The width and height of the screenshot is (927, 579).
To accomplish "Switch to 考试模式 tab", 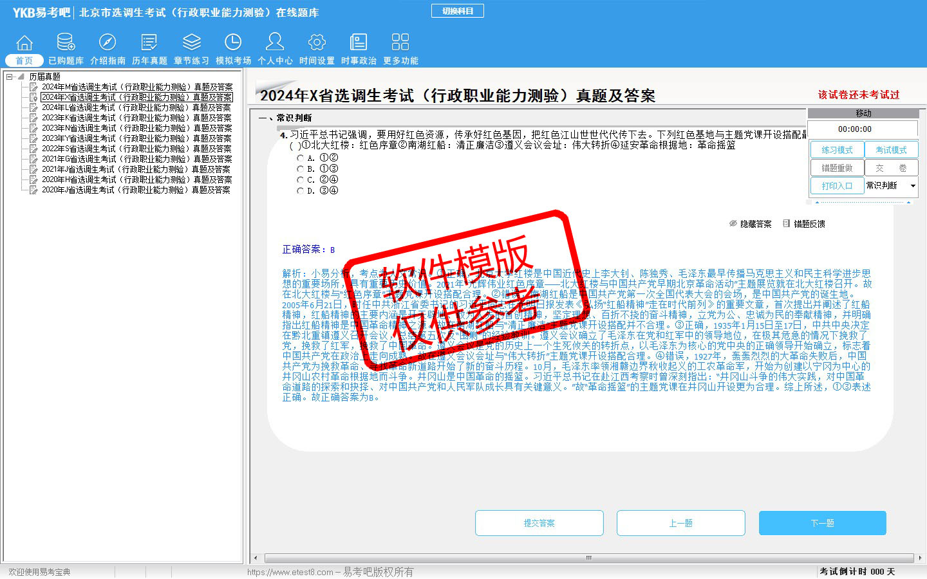I will (891, 150).
